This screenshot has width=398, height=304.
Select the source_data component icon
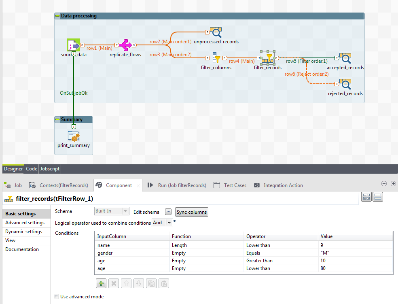(73, 45)
